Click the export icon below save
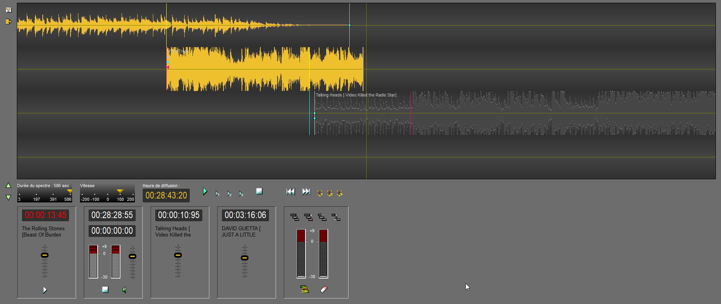The height and width of the screenshot is (304, 721). click(9, 22)
